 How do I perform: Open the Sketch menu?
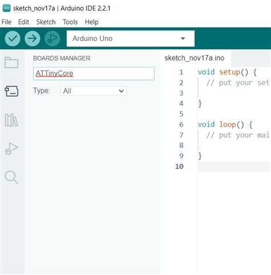pos(46,22)
